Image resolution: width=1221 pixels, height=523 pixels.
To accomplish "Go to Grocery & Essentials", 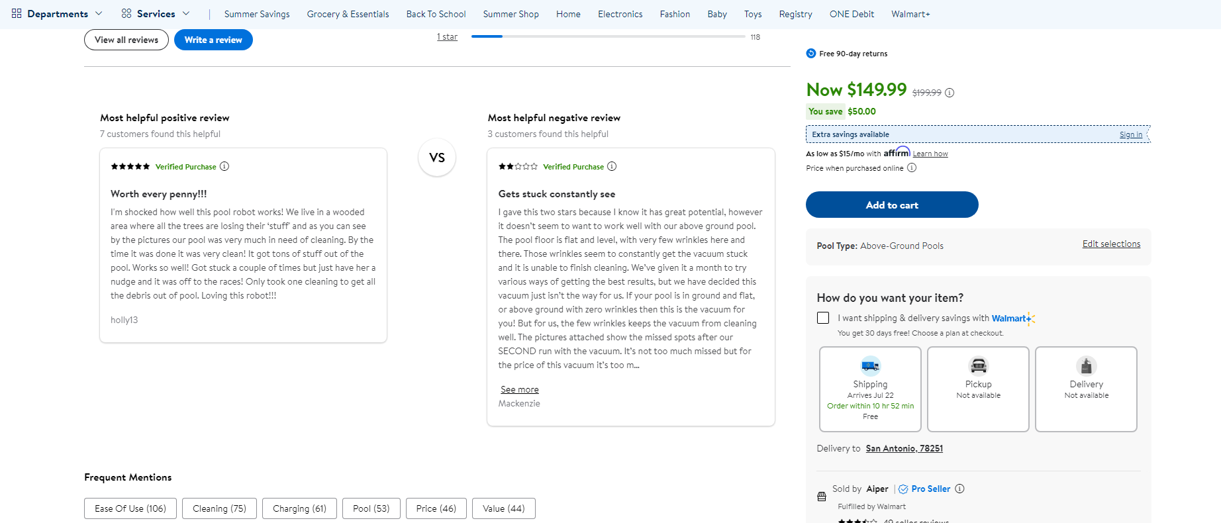I will pos(348,14).
